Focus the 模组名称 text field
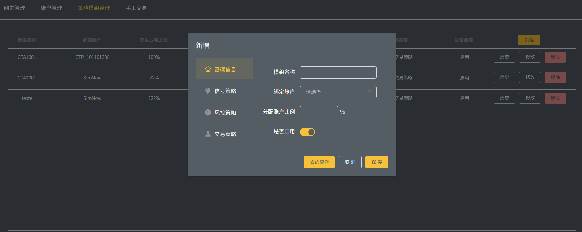 (x=338, y=72)
